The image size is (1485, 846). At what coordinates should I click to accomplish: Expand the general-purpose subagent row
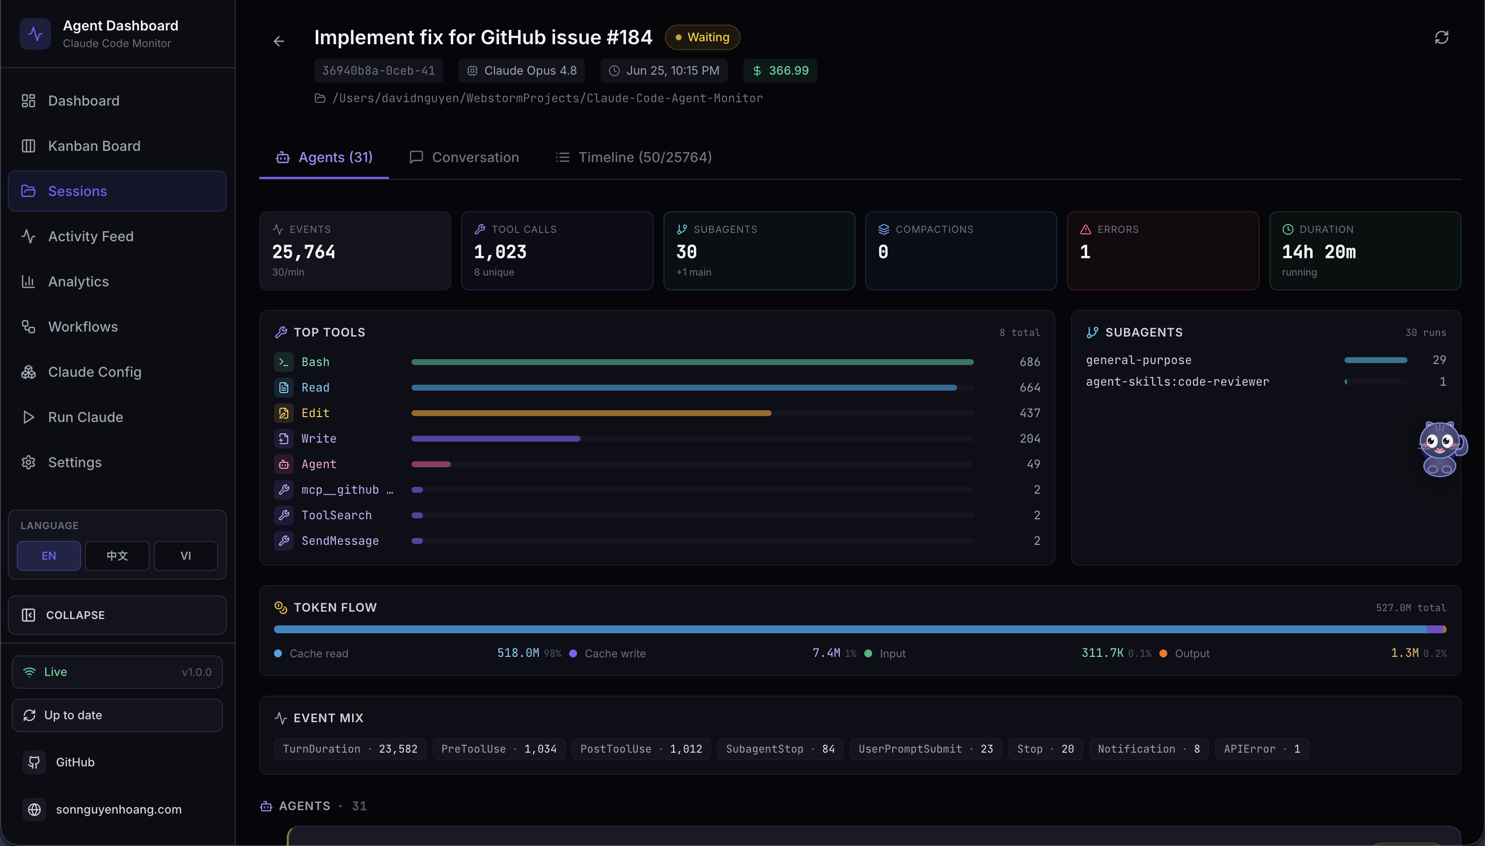point(1266,360)
